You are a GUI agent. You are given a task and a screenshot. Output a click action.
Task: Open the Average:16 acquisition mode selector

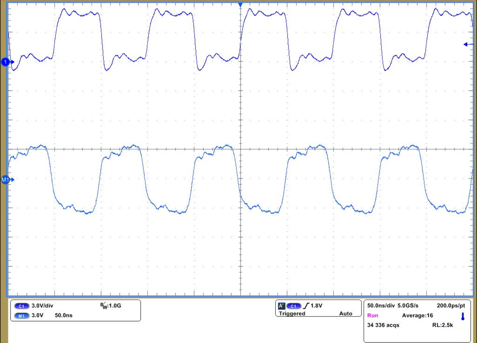pos(417,315)
